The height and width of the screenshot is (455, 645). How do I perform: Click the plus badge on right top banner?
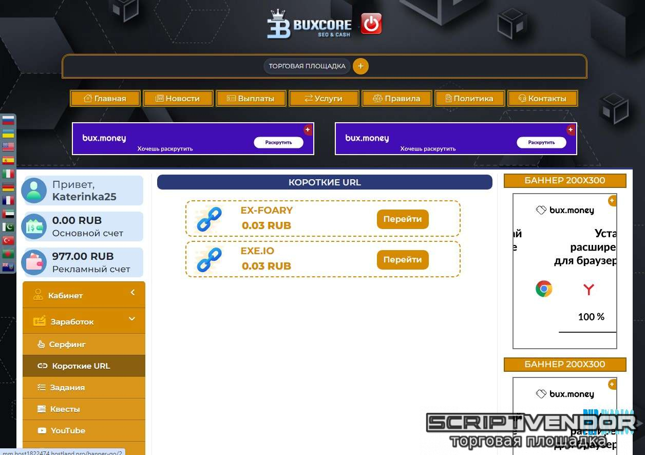(571, 130)
